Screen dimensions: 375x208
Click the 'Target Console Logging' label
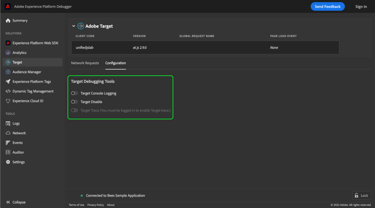[x=98, y=93]
